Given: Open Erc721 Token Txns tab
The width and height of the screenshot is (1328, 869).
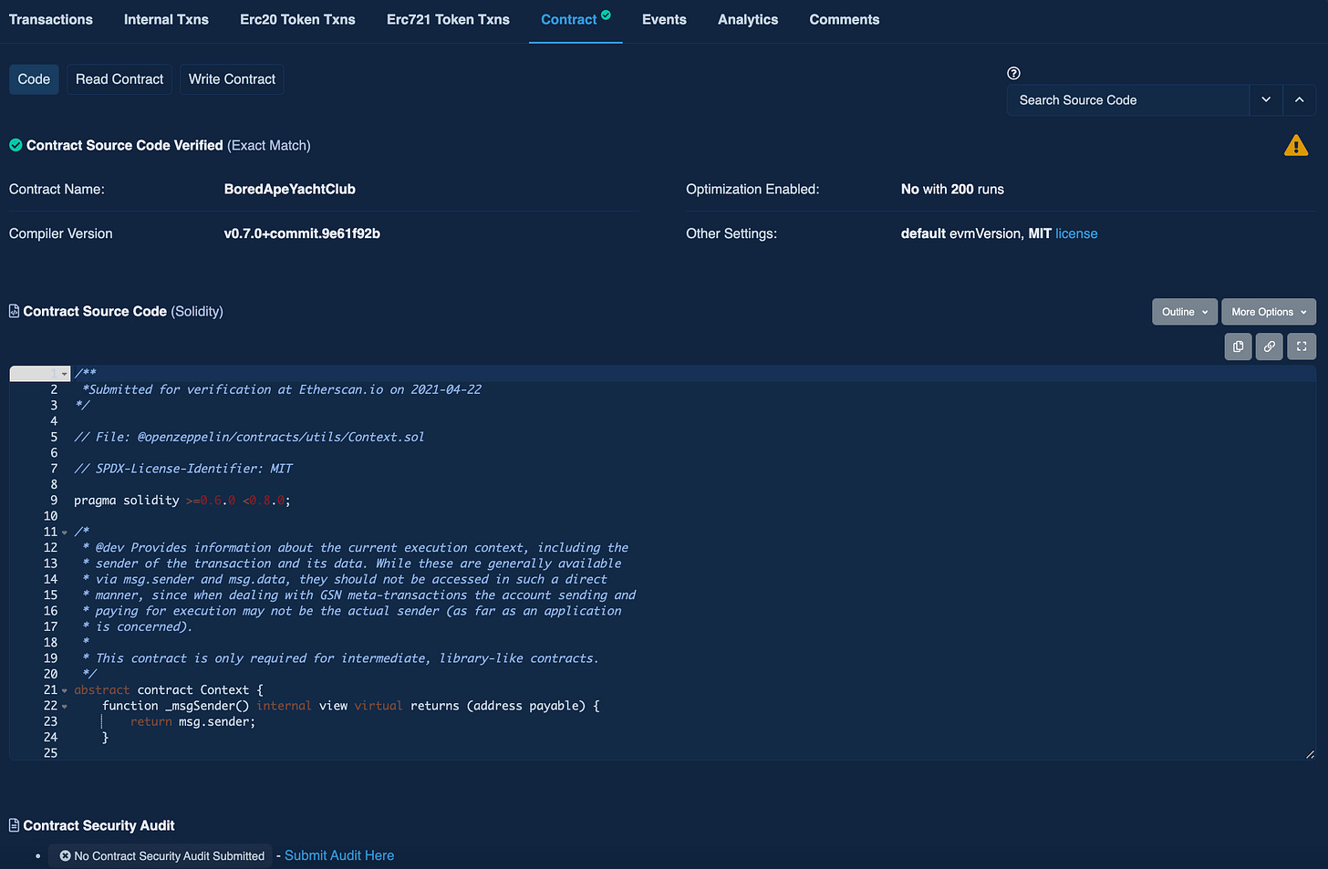Looking at the screenshot, I should click(x=448, y=19).
